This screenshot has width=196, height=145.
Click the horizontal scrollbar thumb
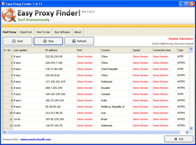click(93, 132)
